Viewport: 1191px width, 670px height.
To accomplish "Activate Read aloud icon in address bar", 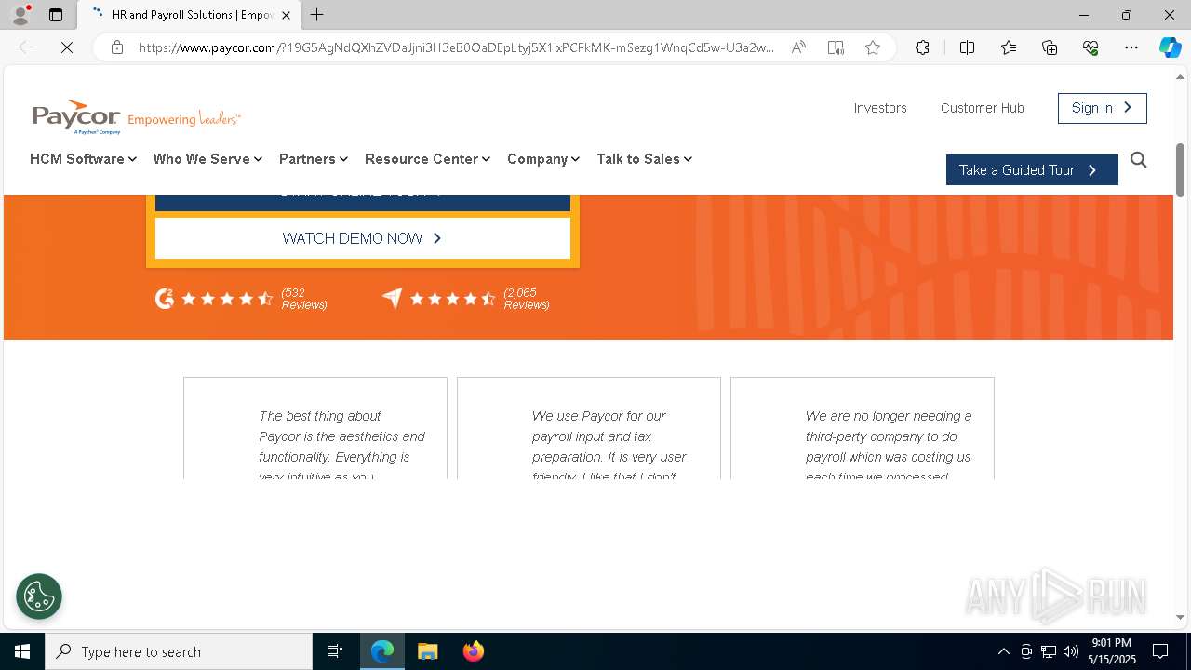I will 798,47.
